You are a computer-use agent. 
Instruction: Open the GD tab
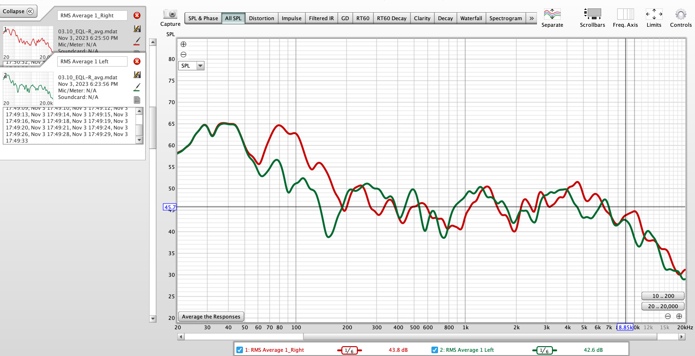click(x=345, y=18)
